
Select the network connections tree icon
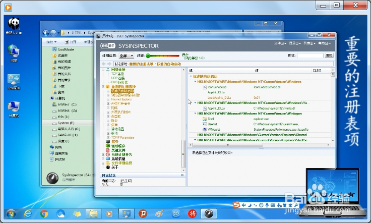[x=108, y=70]
